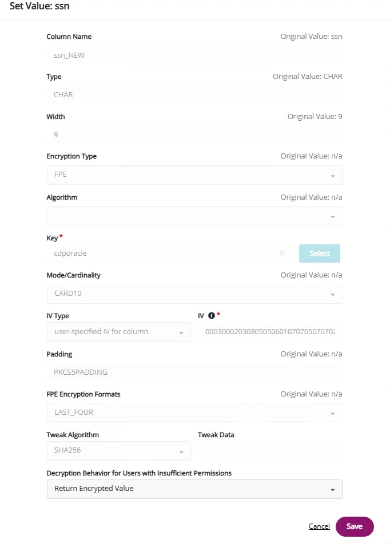The height and width of the screenshot is (543, 390).
Task: Click the Padding PKCS5PADDING field
Action: tap(193, 372)
